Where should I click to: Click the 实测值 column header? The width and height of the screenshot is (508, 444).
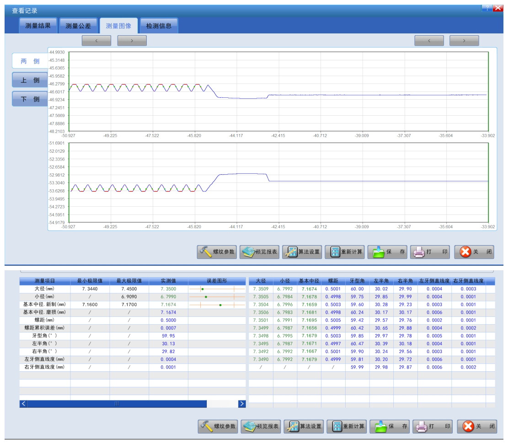coord(168,281)
